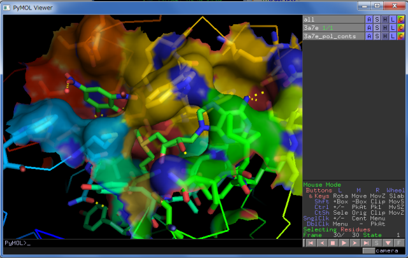Click the Mouse Mode panel header
The width and height of the screenshot is (408, 258).
pos(322,185)
